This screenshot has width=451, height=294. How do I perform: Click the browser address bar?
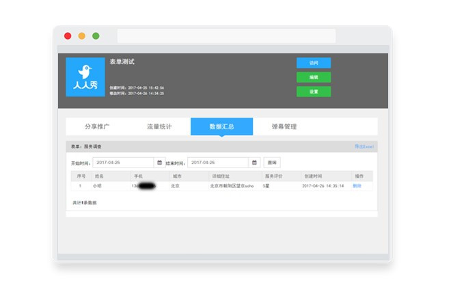[226, 36]
